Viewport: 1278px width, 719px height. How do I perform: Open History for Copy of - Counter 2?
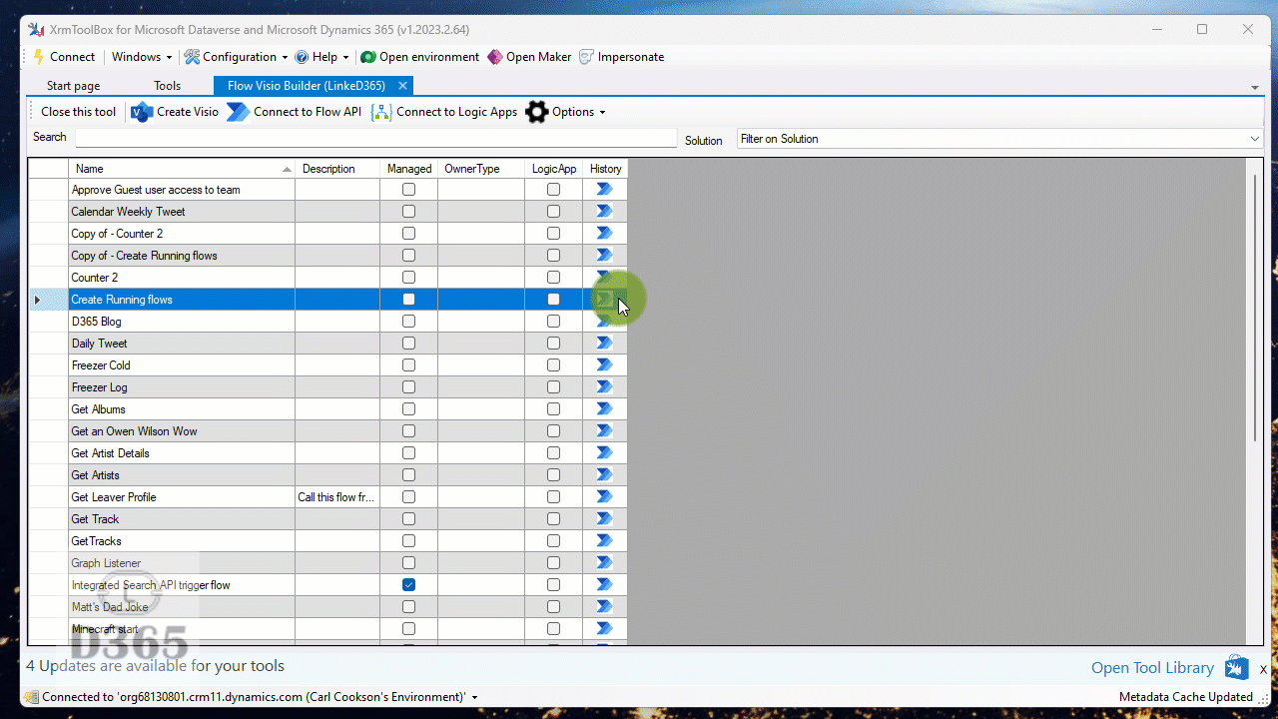pyautogui.click(x=604, y=233)
